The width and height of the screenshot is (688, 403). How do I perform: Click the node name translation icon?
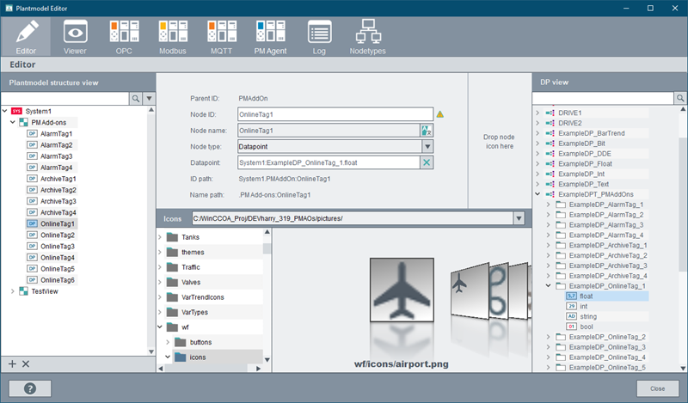coord(426,130)
